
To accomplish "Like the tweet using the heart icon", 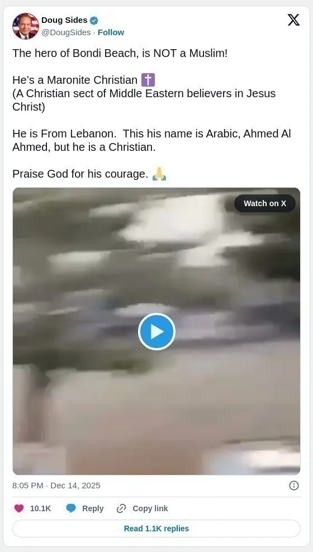I will point(19,508).
